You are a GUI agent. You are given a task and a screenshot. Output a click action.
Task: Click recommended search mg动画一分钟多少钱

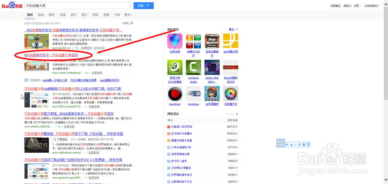coord(55,80)
